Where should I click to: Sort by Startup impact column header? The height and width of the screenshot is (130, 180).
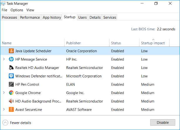pos(153,43)
